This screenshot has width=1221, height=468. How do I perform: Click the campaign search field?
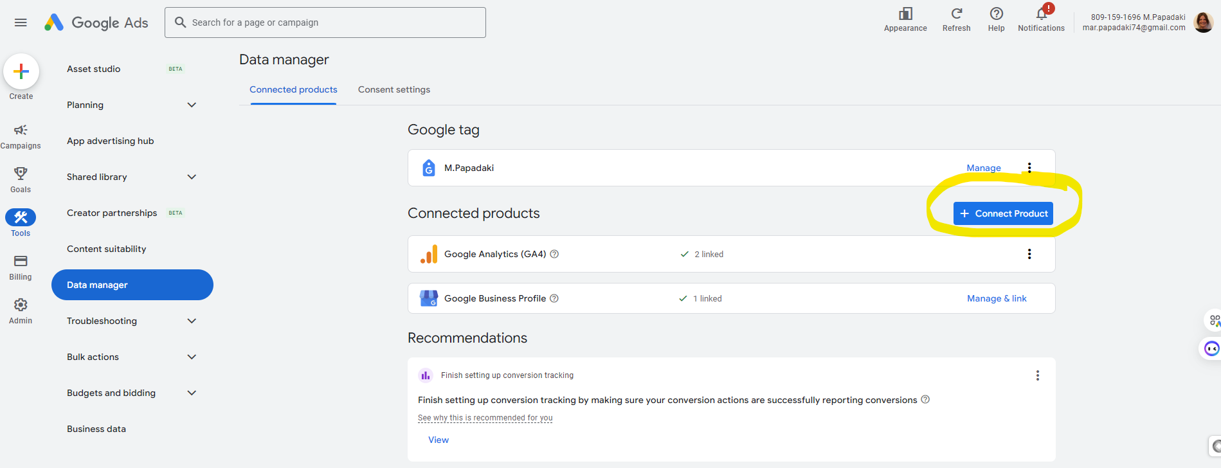pos(325,22)
